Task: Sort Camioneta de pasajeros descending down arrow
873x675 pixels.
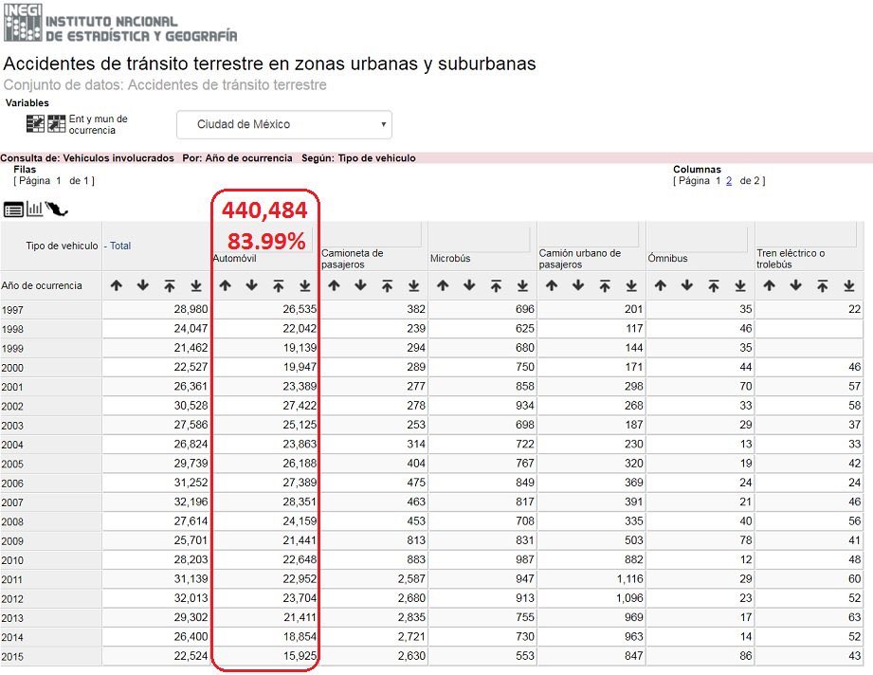Action: 360,285
